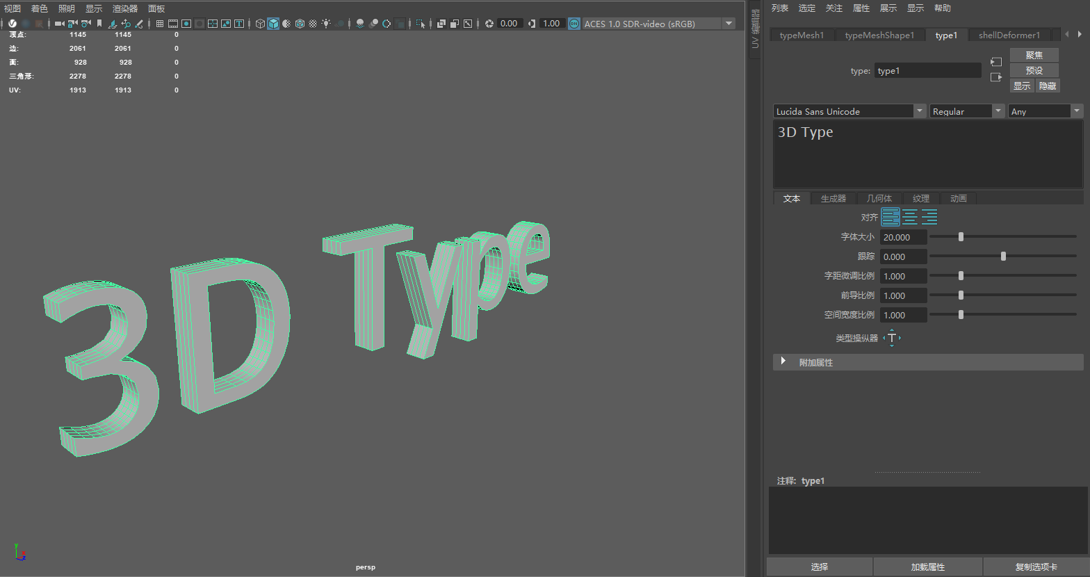Expand the 附加属性 section

coord(783,362)
